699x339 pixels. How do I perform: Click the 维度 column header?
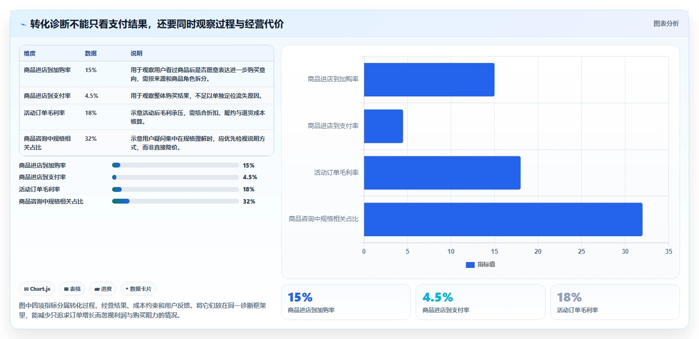point(30,54)
